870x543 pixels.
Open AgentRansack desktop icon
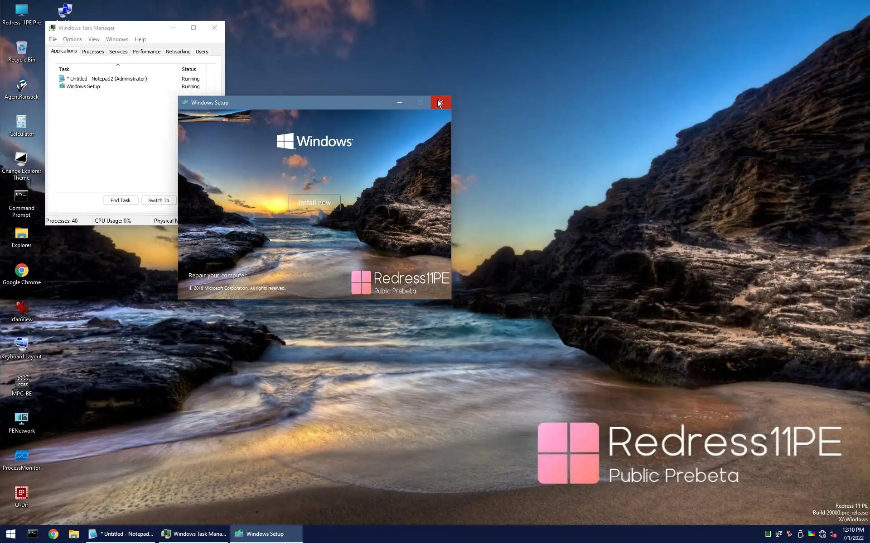point(21,86)
